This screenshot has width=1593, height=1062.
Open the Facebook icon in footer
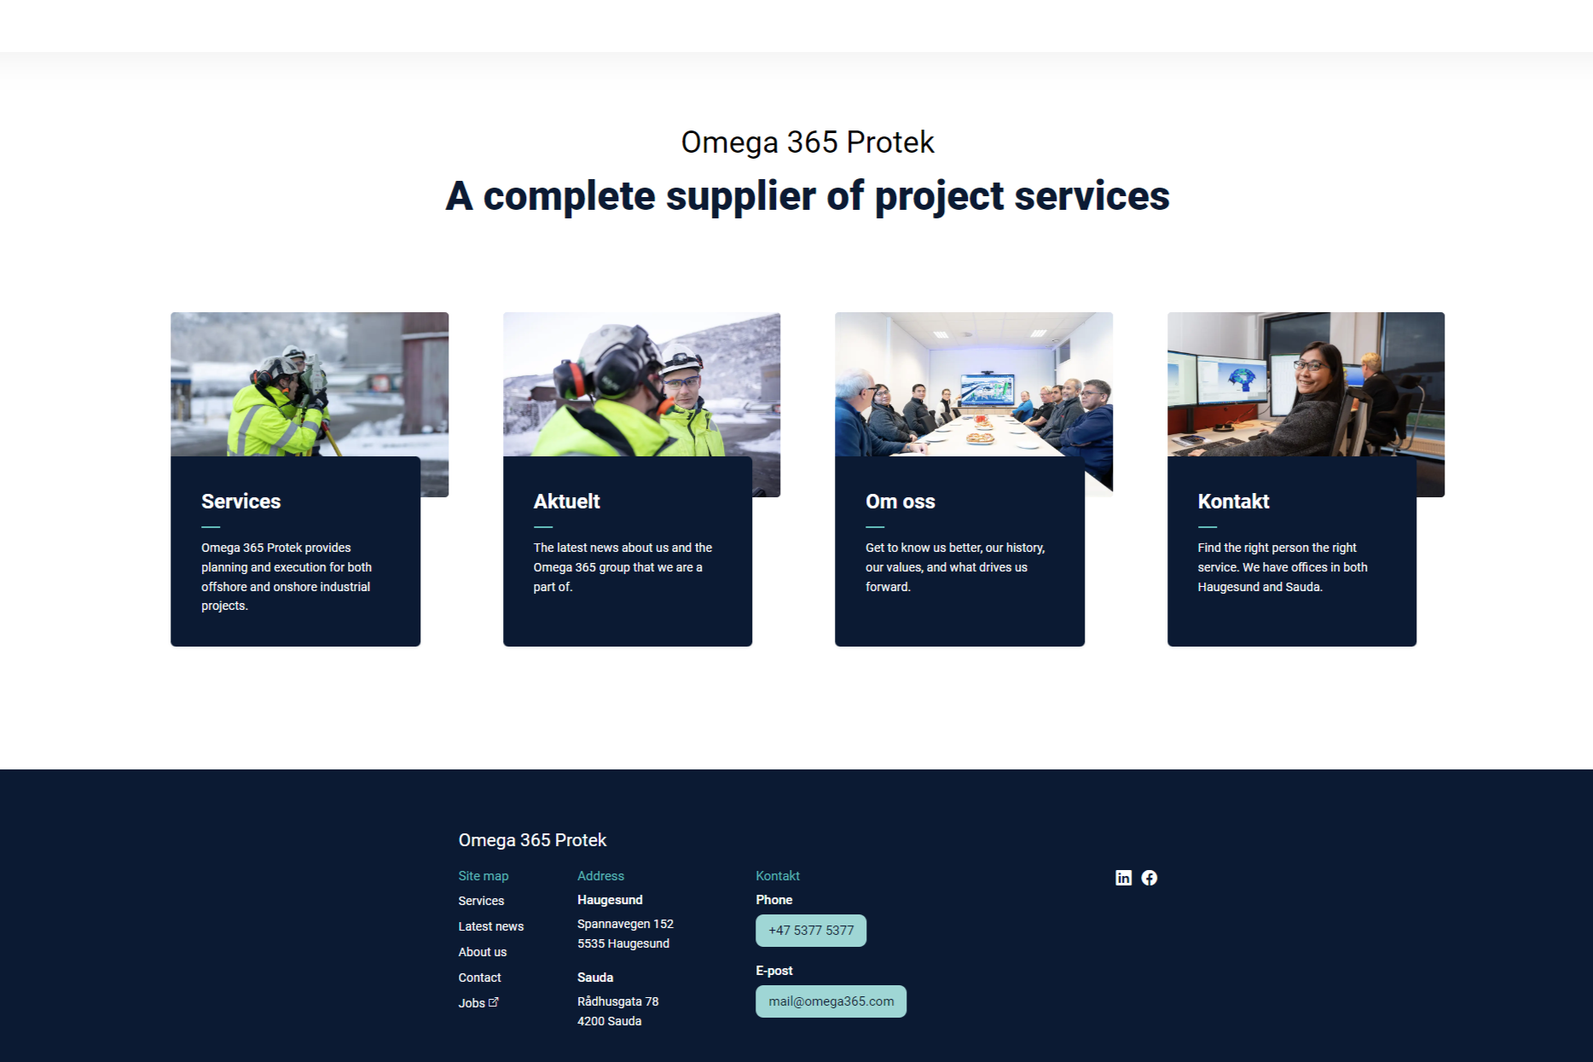tap(1150, 878)
